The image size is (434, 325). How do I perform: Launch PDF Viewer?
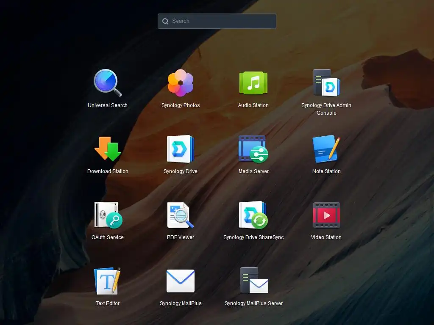pyautogui.click(x=181, y=215)
